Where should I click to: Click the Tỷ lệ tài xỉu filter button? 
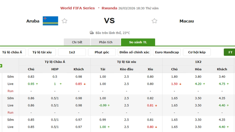point(42,52)
